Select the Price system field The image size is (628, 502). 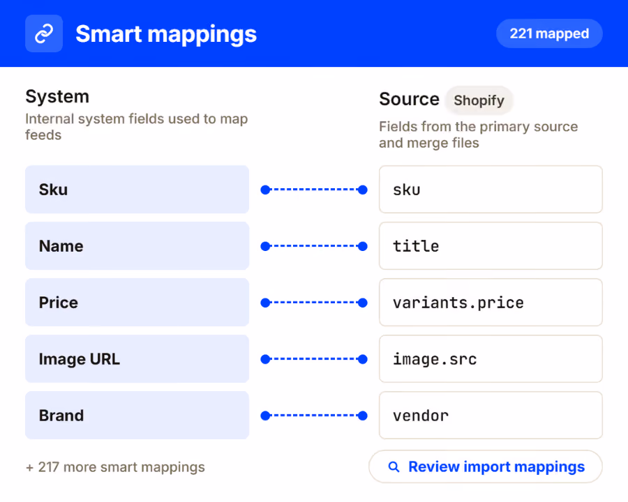(x=137, y=302)
